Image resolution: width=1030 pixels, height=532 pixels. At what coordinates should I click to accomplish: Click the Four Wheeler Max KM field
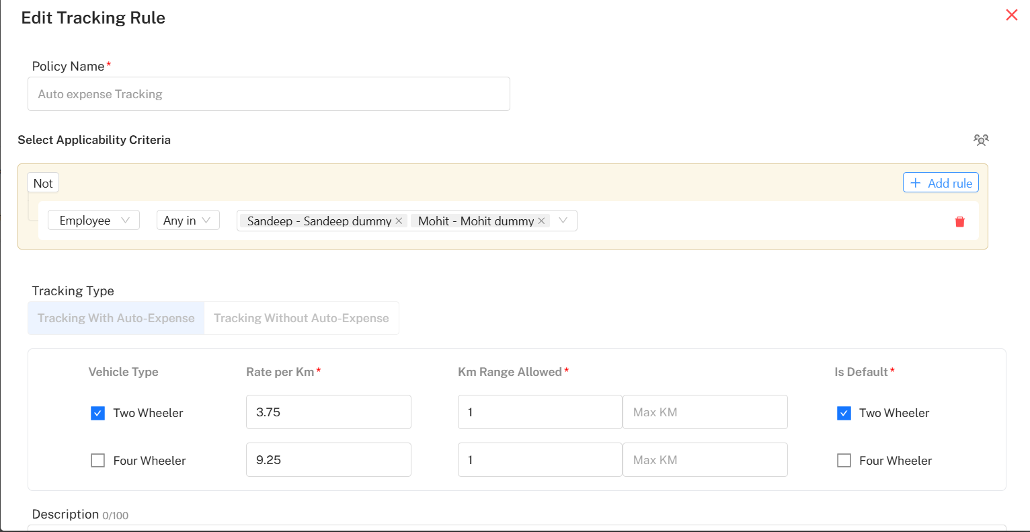[705, 460]
